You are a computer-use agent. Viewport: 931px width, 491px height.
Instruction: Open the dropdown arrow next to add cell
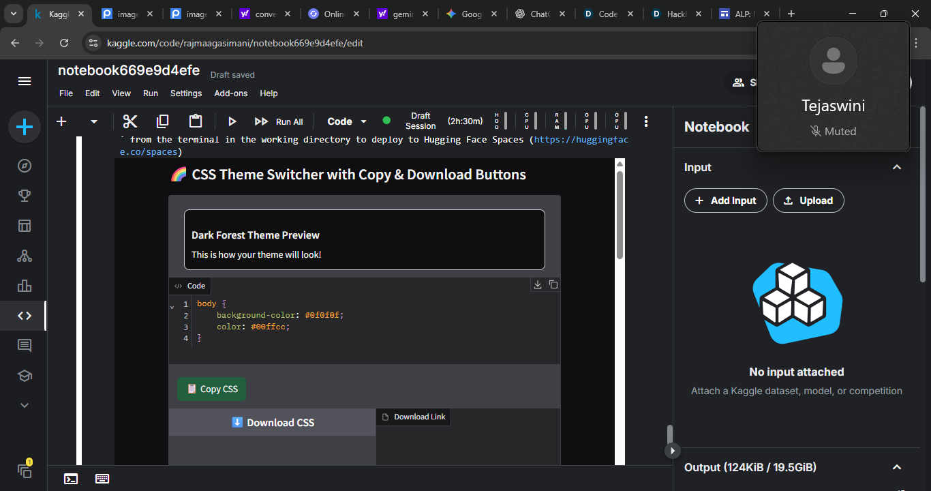[94, 121]
